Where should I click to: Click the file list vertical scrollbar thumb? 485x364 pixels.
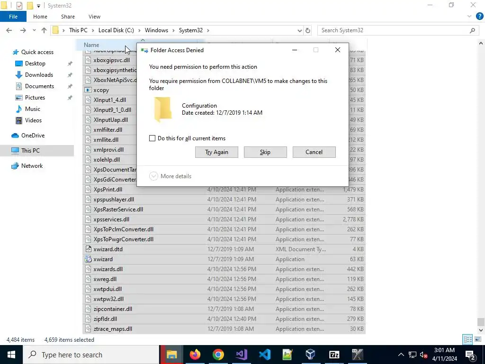[x=481, y=322]
